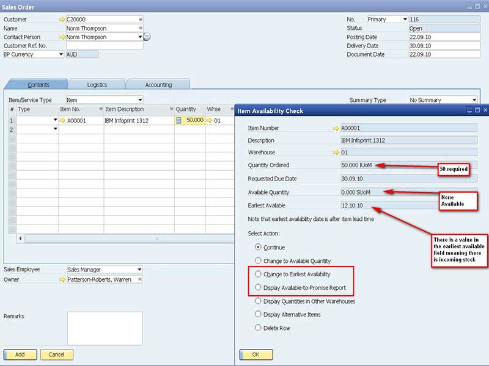Open the Sales Employee dropdown
489x366 pixels.
139,269
